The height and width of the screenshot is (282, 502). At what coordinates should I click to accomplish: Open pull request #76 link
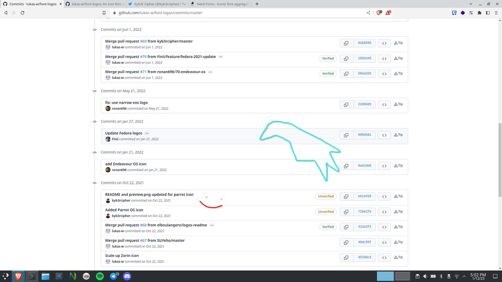(x=143, y=56)
